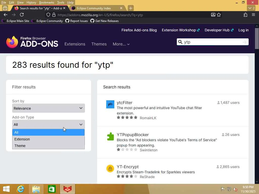Open the Developer Hub link
The image size is (259, 194).
point(219,30)
